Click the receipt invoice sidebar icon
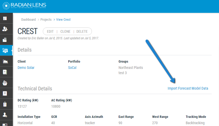The image size is (219, 126). click(x=5, y=94)
